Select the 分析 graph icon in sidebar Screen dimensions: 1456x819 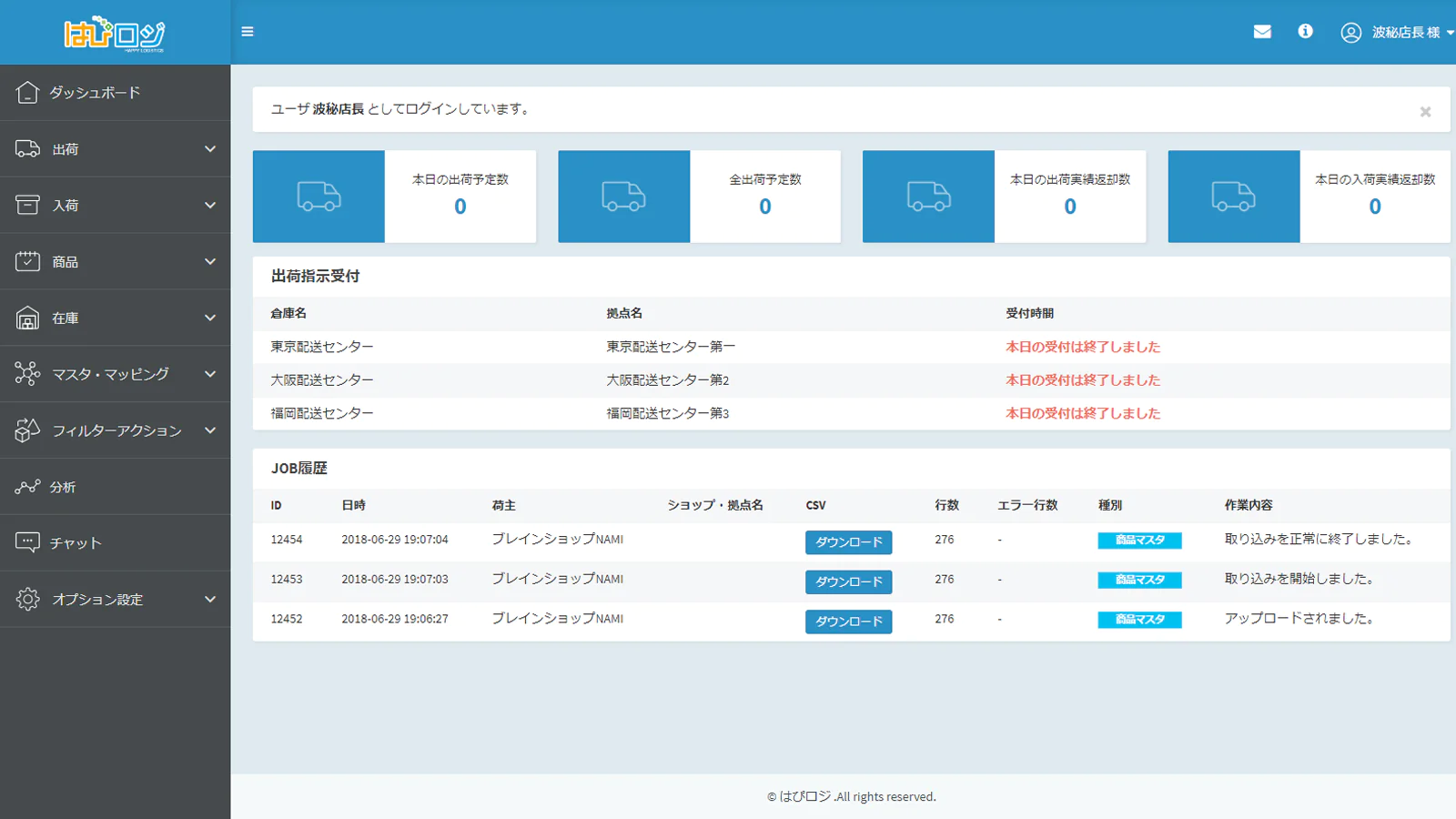coord(27,487)
